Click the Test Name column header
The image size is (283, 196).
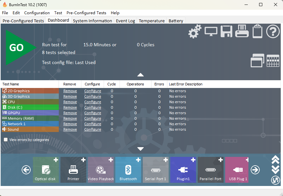(30, 84)
